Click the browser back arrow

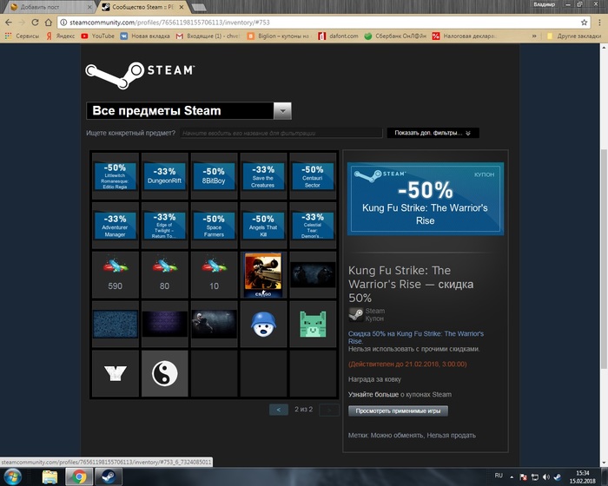tap(9, 23)
